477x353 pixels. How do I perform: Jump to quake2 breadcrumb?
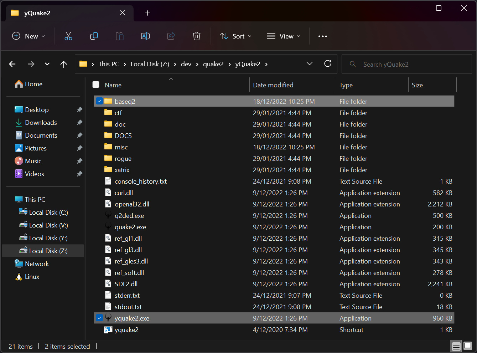(x=213, y=64)
